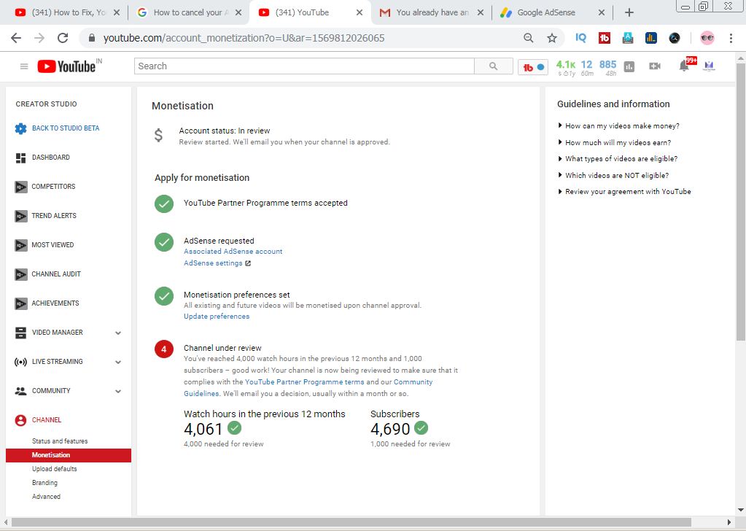Click the address bar URL

pyautogui.click(x=244, y=38)
